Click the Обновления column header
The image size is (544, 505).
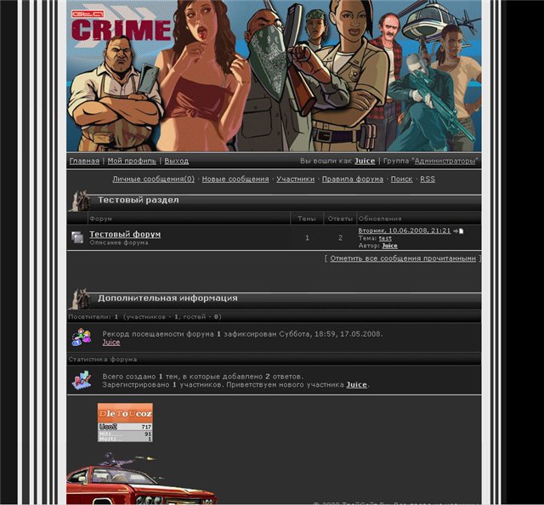pos(380,218)
